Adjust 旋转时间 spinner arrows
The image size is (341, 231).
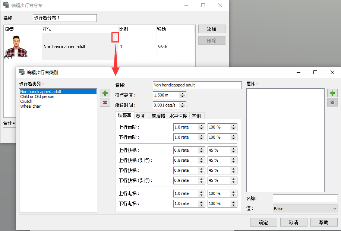coord(183,105)
